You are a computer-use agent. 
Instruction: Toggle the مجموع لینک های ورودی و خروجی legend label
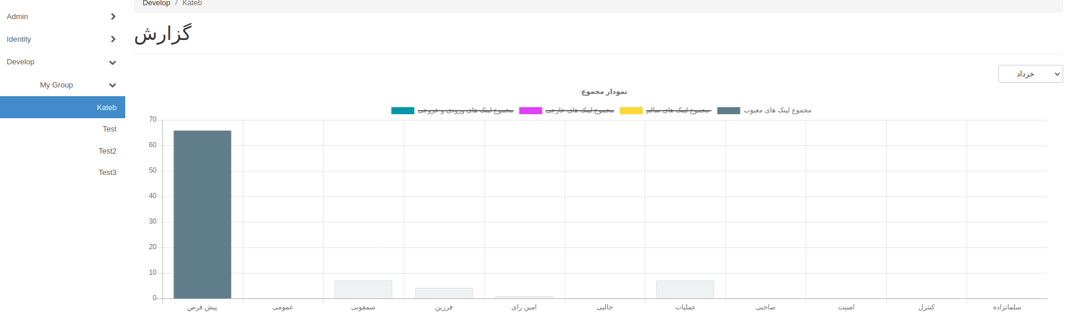tap(466, 110)
